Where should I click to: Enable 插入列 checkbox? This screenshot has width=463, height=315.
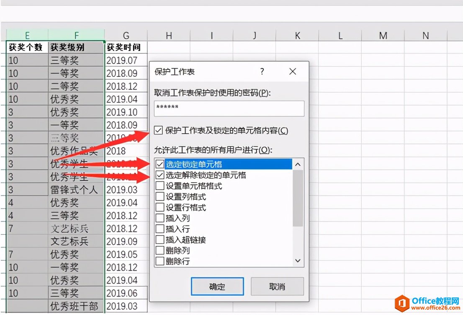pos(160,218)
